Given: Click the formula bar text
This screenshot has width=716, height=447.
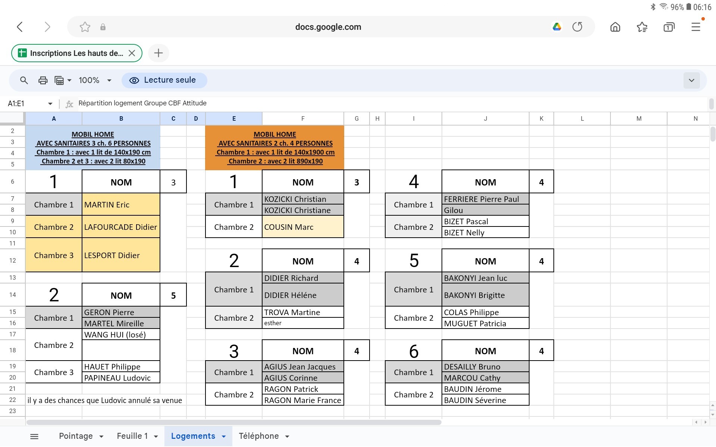Looking at the screenshot, I should click(142, 103).
